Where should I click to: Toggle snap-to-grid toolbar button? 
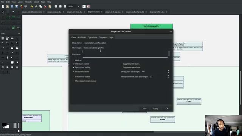click(x=84, y=6)
